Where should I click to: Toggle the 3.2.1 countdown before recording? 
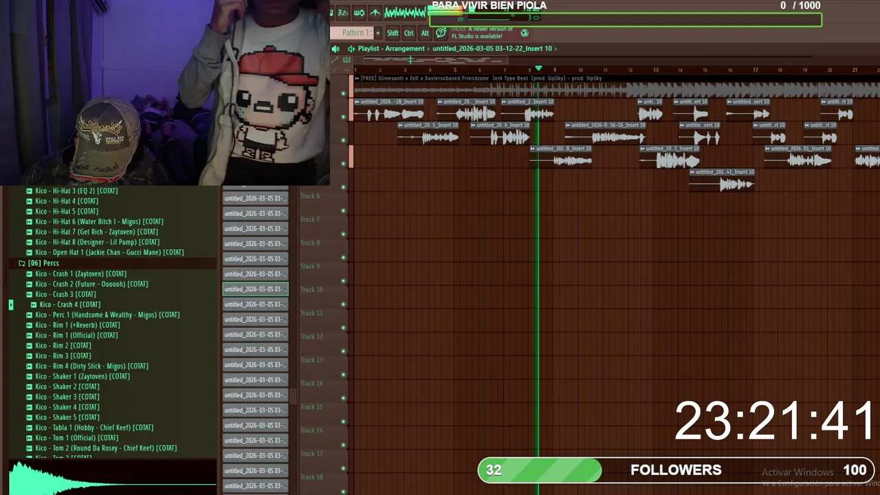click(x=343, y=13)
